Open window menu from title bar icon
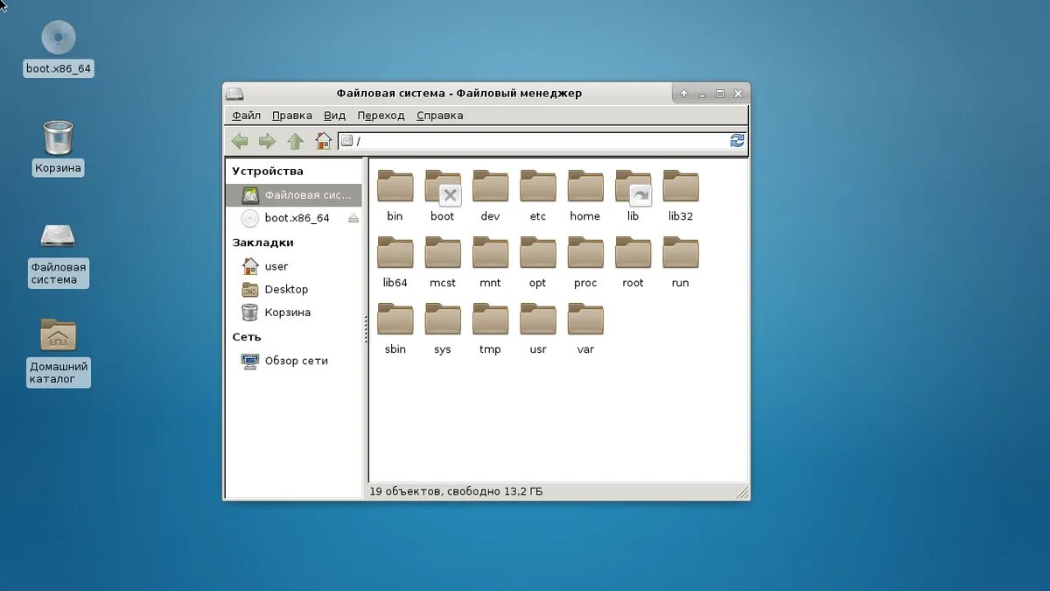Image resolution: width=1050 pixels, height=591 pixels. coord(234,94)
